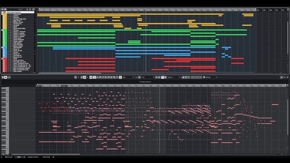This screenshot has width=290, height=163.
Task: Click rightmost icon at editor toolbar's right end
Action: tap(287, 77)
